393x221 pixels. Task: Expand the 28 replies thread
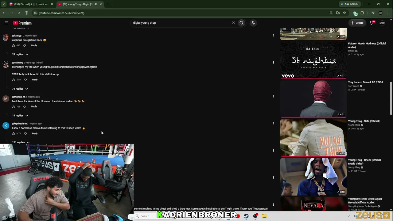click(x=20, y=54)
